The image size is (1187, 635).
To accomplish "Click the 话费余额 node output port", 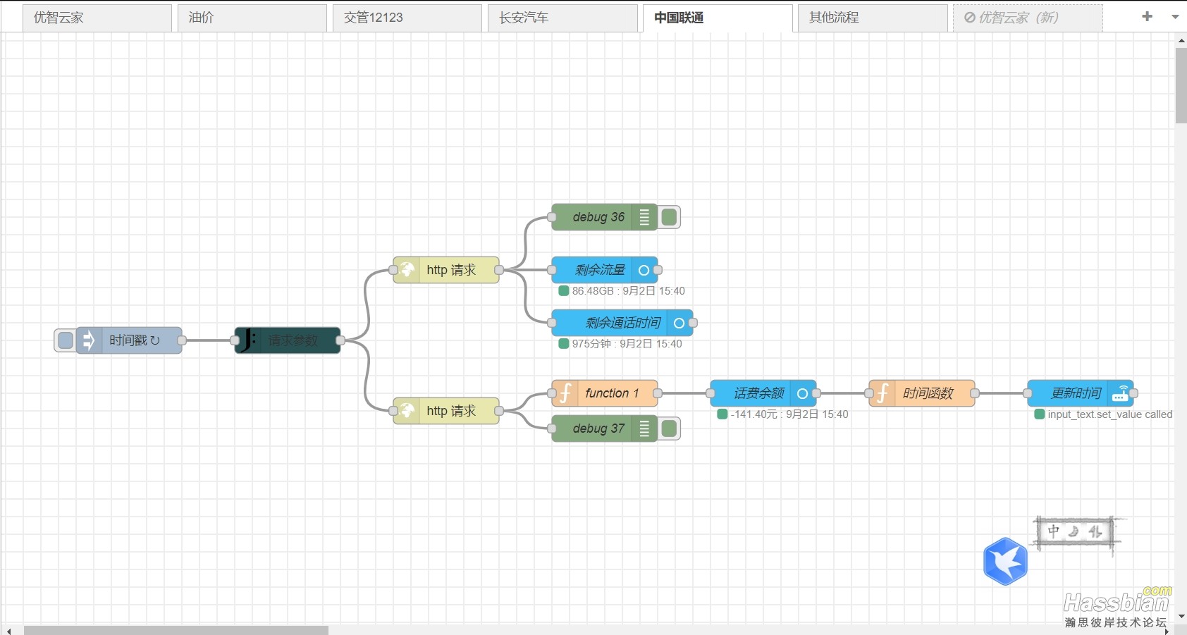I will tap(816, 393).
